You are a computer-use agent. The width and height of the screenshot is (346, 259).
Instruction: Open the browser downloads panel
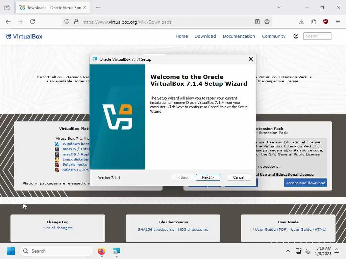(x=301, y=22)
